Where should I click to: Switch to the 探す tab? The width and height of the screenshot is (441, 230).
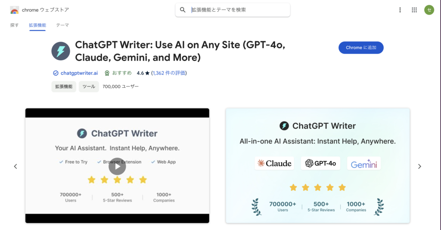click(x=15, y=25)
